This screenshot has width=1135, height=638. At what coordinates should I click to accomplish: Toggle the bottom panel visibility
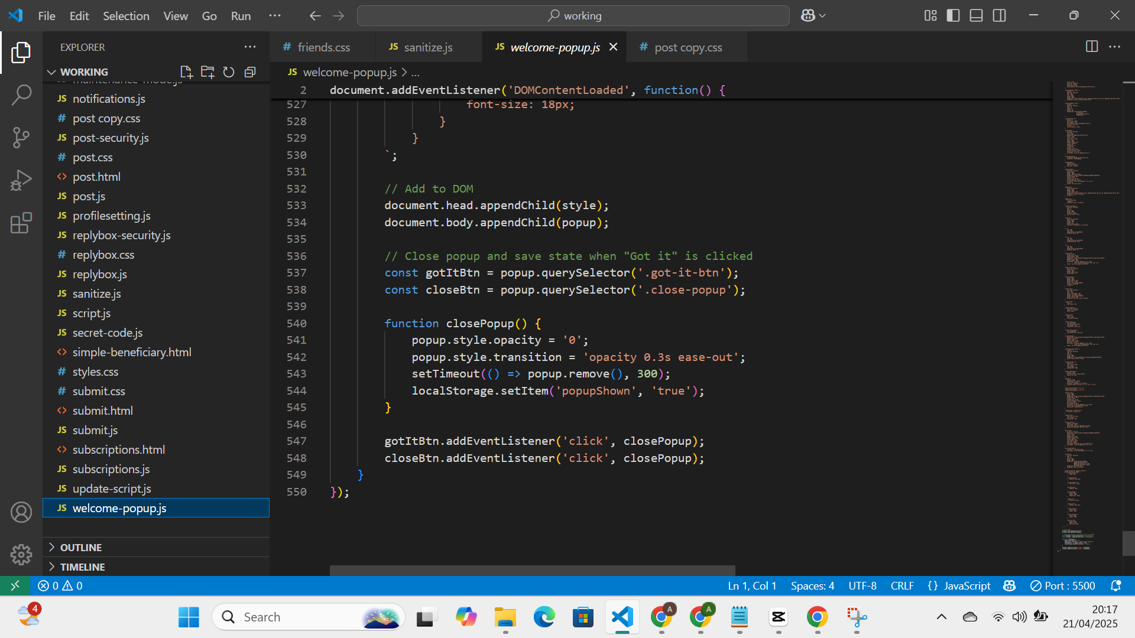[x=977, y=16]
